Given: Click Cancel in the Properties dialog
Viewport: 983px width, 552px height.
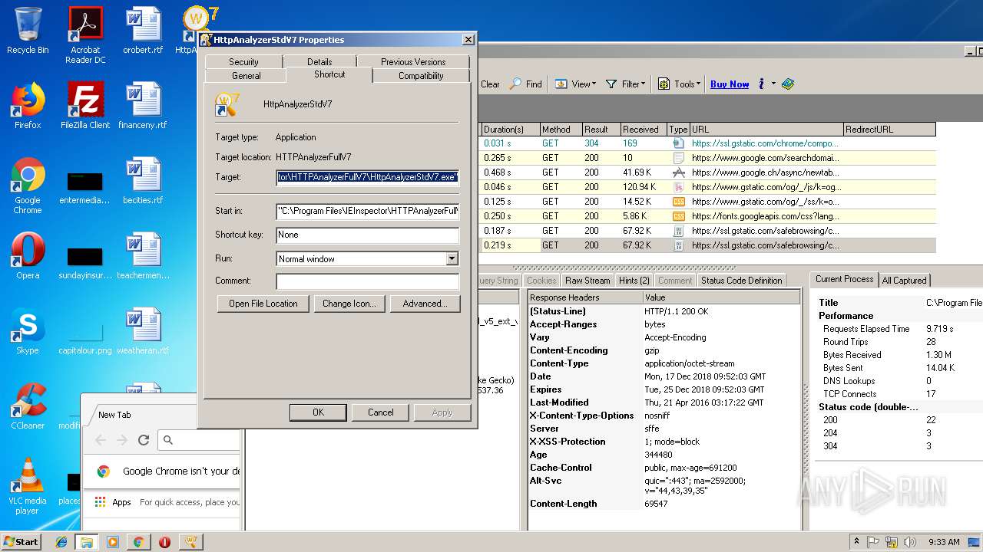Looking at the screenshot, I should click(x=380, y=412).
